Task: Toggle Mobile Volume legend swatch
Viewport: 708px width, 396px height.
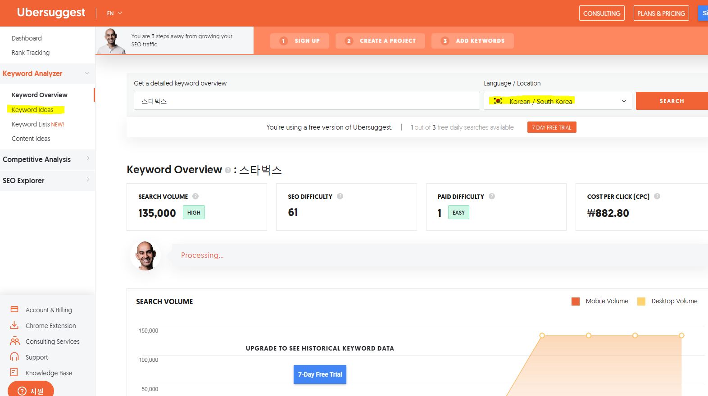Action: [576, 301]
